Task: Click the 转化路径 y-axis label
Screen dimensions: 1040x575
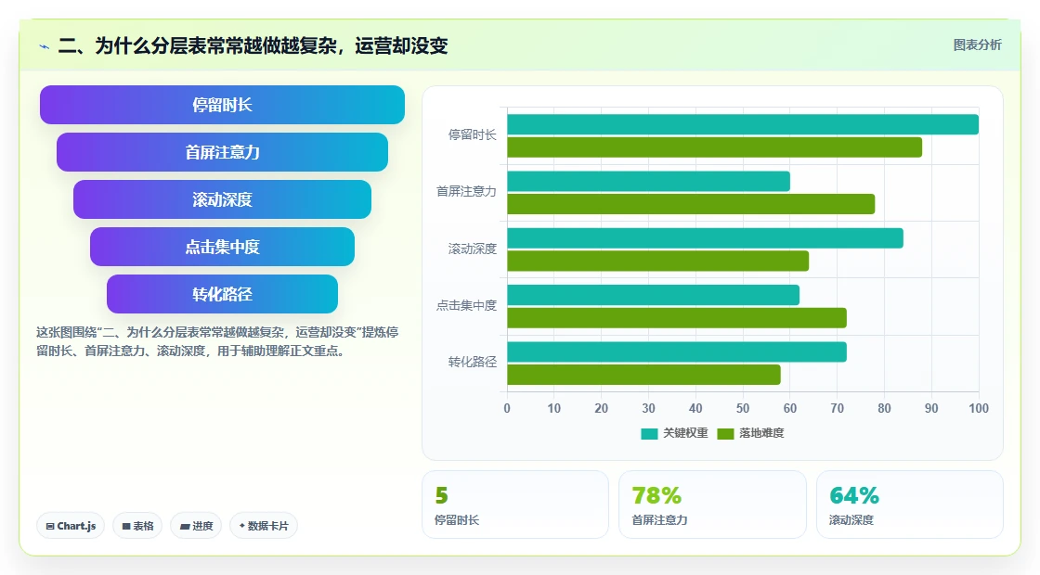Action: [473, 363]
